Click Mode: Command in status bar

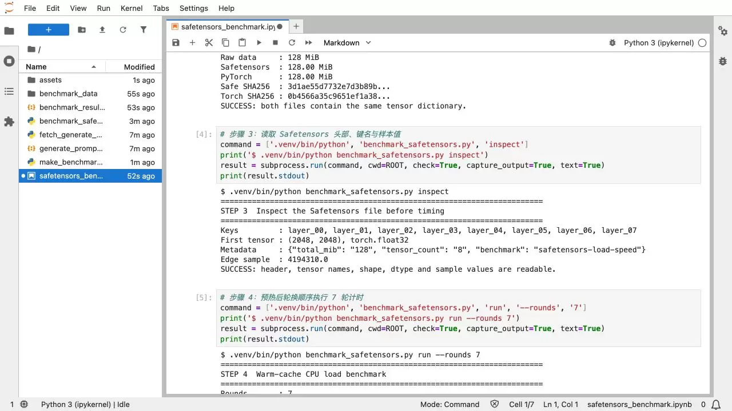(x=449, y=404)
